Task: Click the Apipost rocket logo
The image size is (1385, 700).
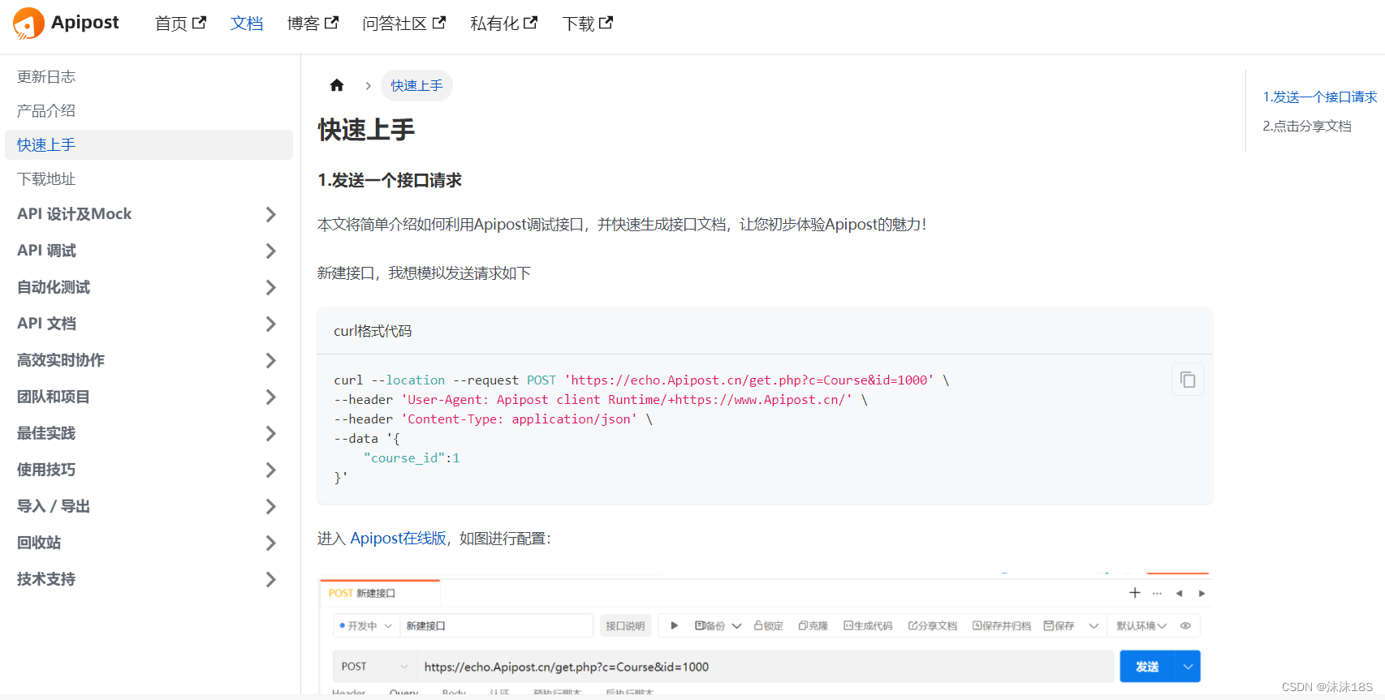Action: coord(29,23)
